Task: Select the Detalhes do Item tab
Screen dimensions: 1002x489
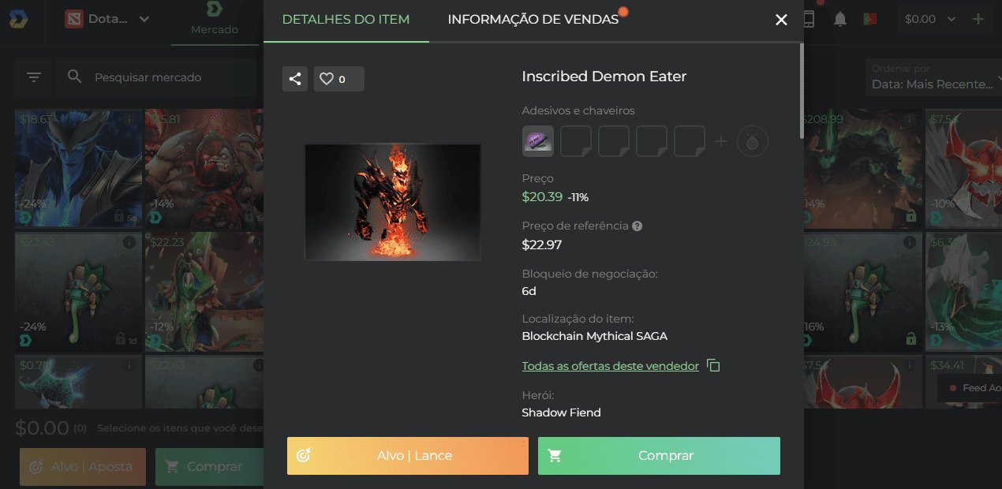Action: pyautogui.click(x=346, y=20)
